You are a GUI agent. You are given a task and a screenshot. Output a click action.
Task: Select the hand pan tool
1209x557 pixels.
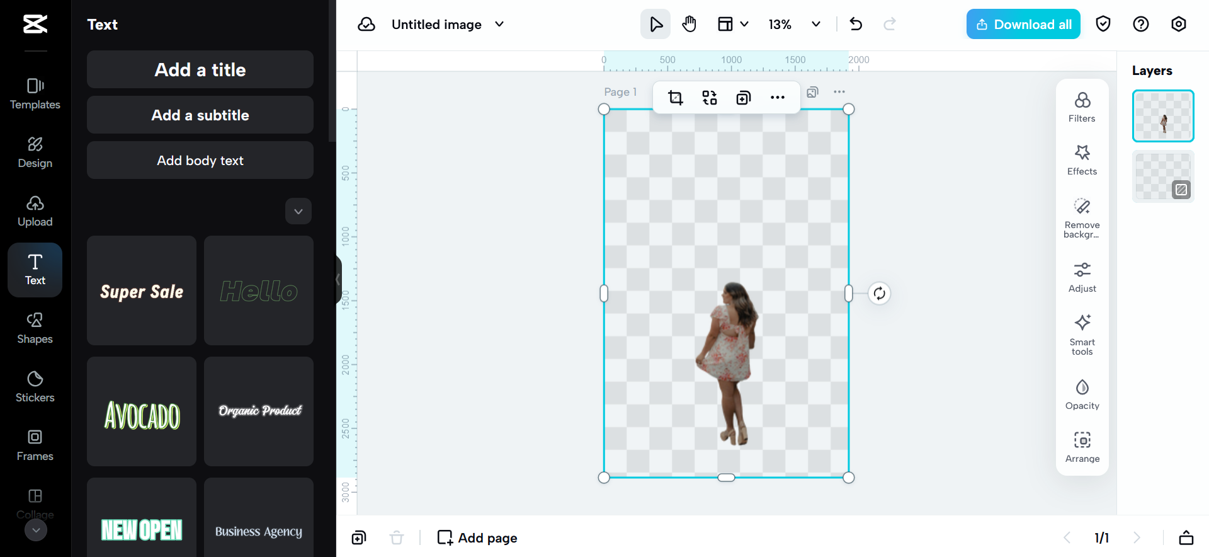click(690, 25)
